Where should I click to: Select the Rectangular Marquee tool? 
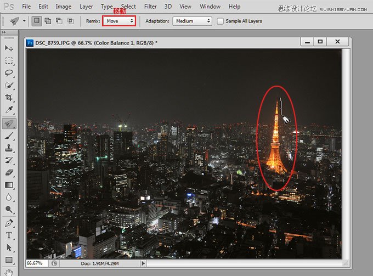coord(9,61)
